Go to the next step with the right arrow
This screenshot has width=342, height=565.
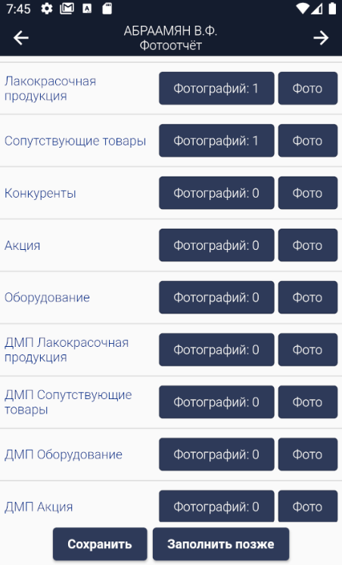[x=321, y=38]
